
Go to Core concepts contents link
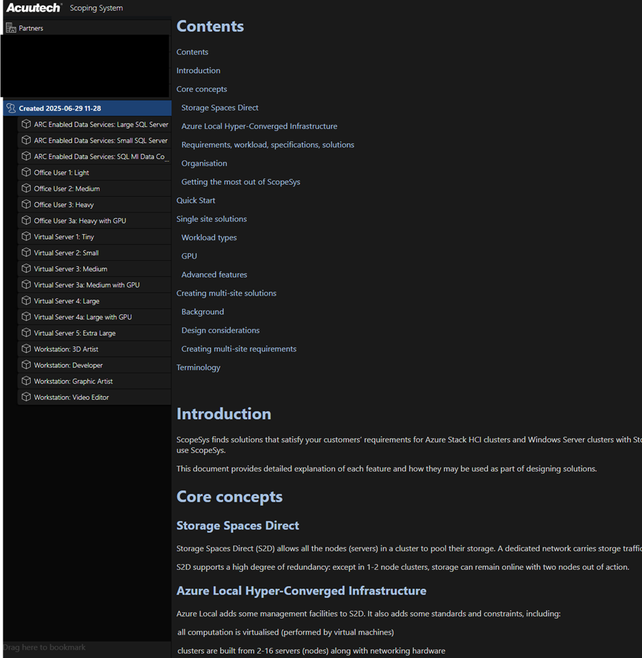[201, 89]
